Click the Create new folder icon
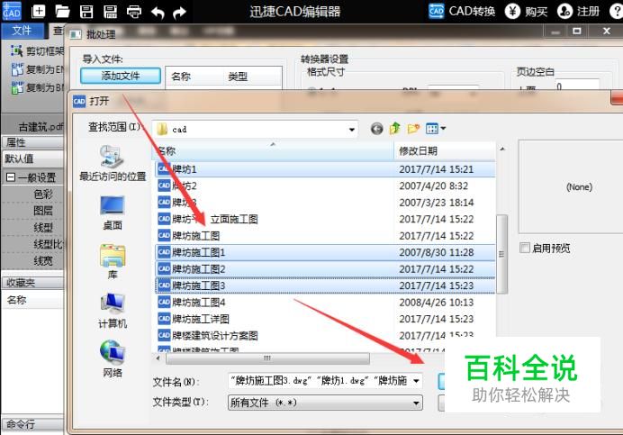 (x=413, y=129)
